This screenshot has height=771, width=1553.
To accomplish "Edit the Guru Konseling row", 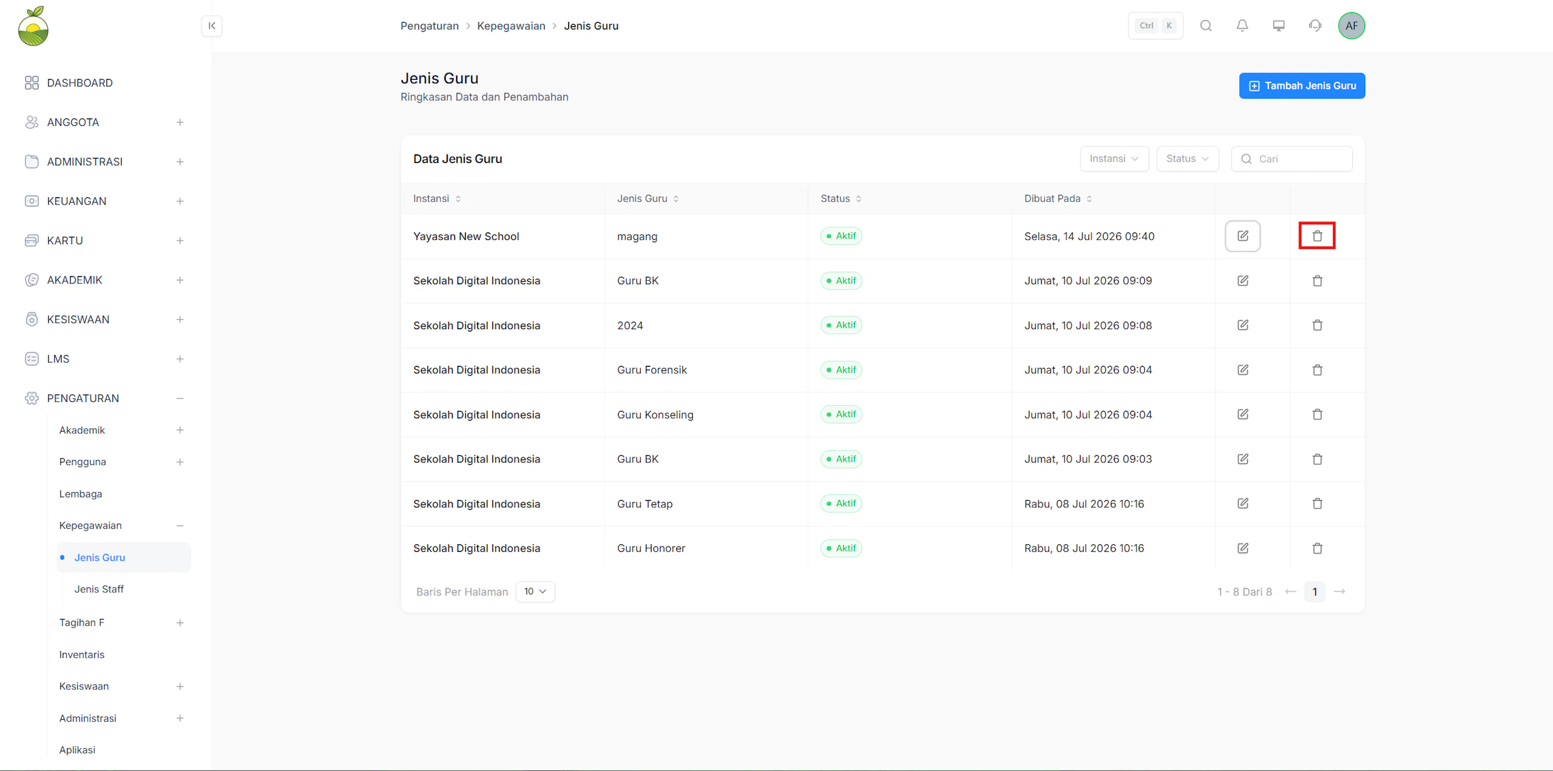I will 1242,415.
